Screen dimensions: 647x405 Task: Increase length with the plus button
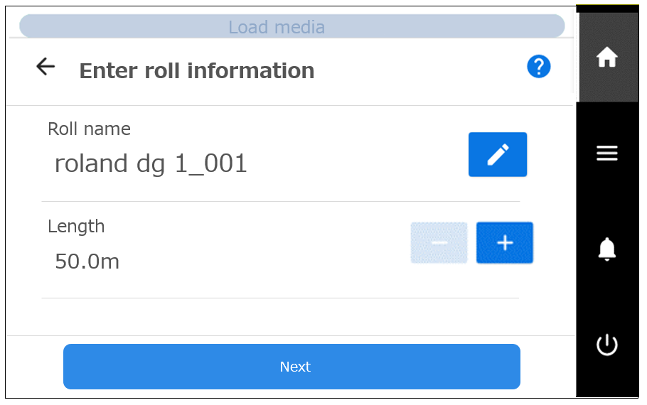click(504, 243)
